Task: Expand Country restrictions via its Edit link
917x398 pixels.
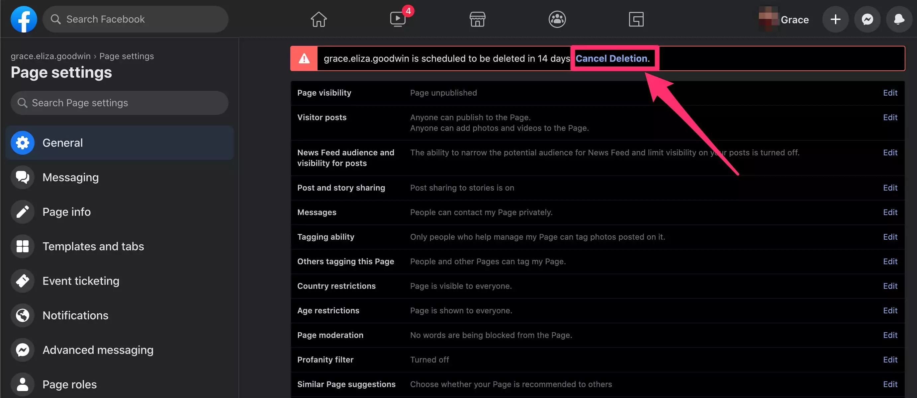Action: coord(890,286)
